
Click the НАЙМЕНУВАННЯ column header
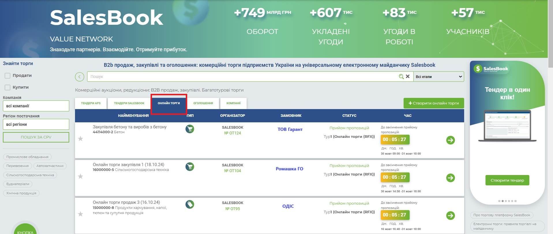coord(133,116)
